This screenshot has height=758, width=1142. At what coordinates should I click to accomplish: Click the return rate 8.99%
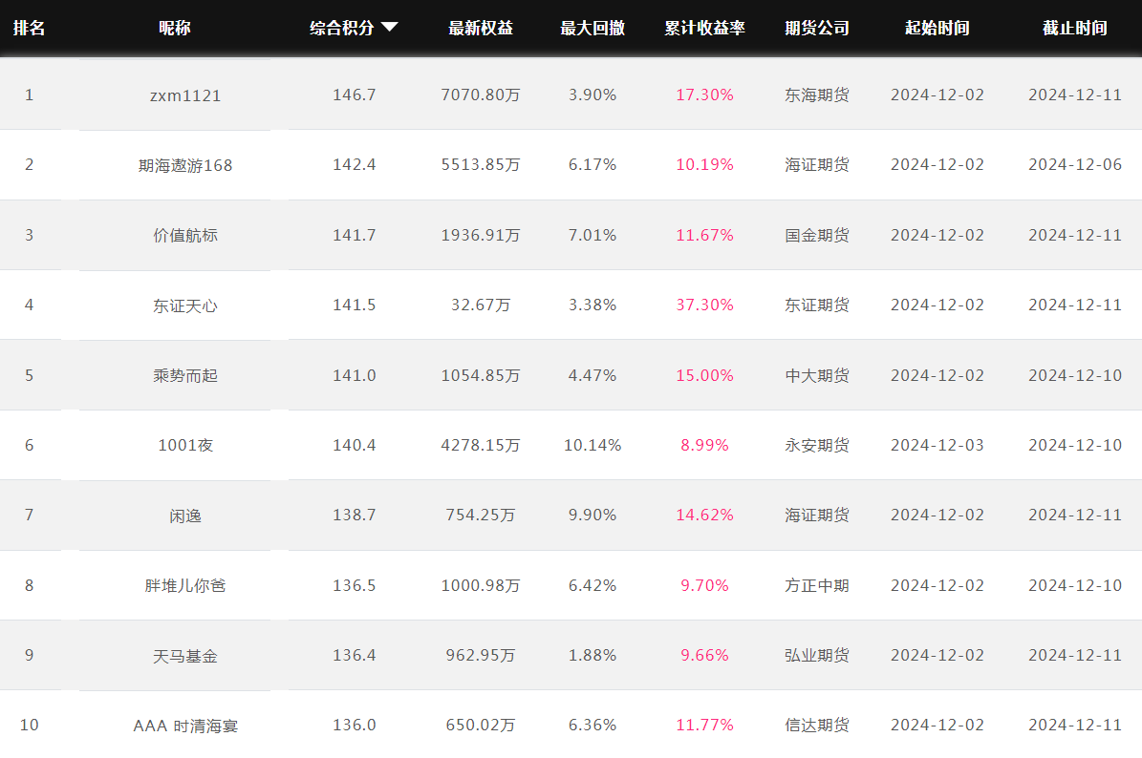pos(704,445)
